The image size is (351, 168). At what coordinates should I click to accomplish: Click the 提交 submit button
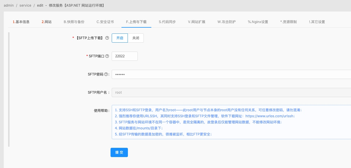tap(119, 152)
